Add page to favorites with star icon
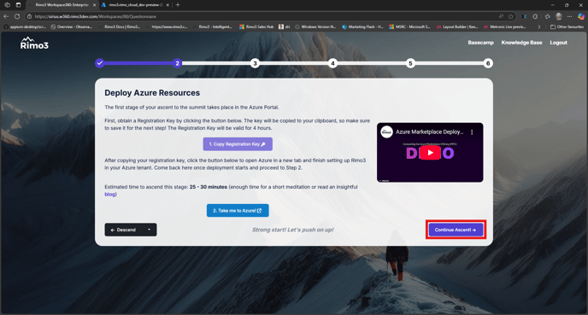 [x=511, y=16]
